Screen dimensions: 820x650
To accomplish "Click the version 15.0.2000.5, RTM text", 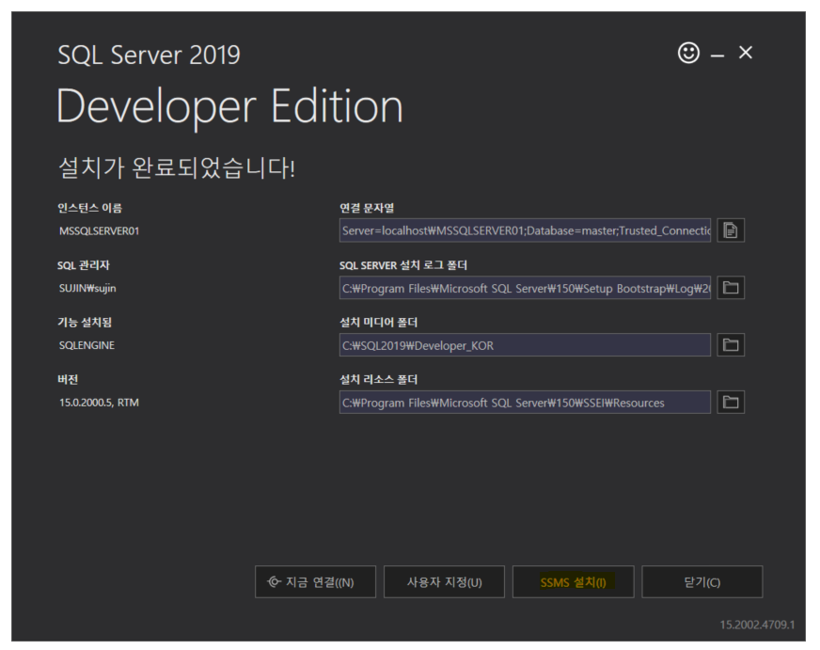I will point(99,403).
